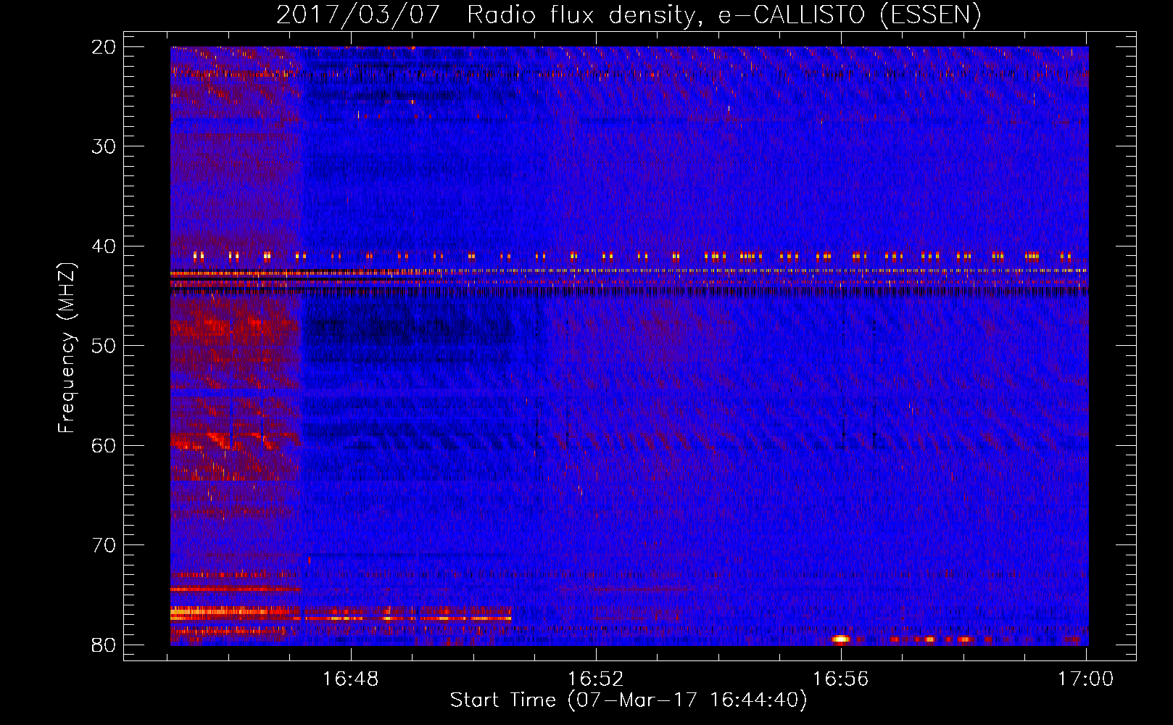The height and width of the screenshot is (725, 1173).
Task: Click the 'e-CALLISTO (ESSEN)' title text
Action: tap(850, 15)
